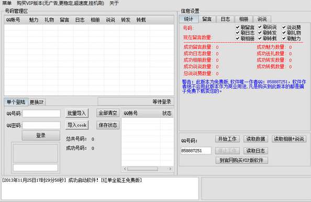This screenshot has width=311, height=202.
Task: Click the 批量导入 button
Action: [x=77, y=114]
